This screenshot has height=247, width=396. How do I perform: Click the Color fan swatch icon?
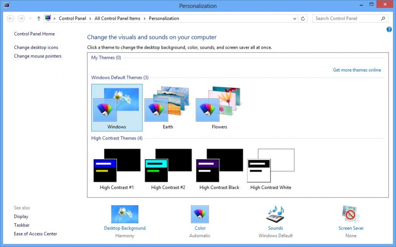[x=200, y=214]
